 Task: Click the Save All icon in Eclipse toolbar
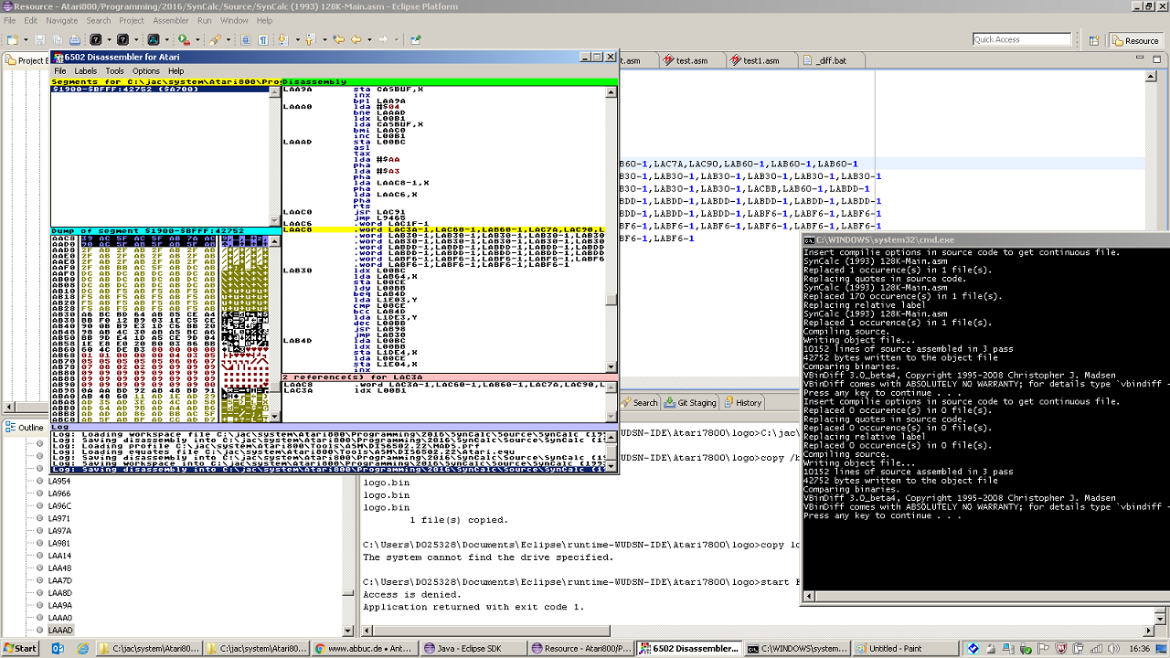(57, 40)
